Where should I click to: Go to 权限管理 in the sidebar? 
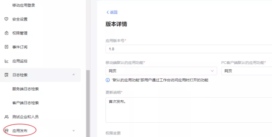20,33
